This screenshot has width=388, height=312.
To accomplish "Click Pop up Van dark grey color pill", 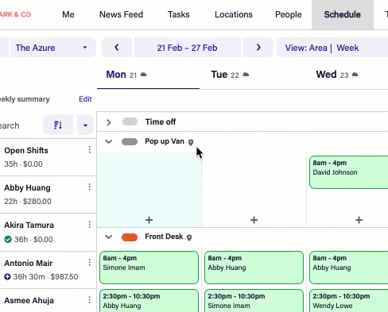I will [x=130, y=142].
